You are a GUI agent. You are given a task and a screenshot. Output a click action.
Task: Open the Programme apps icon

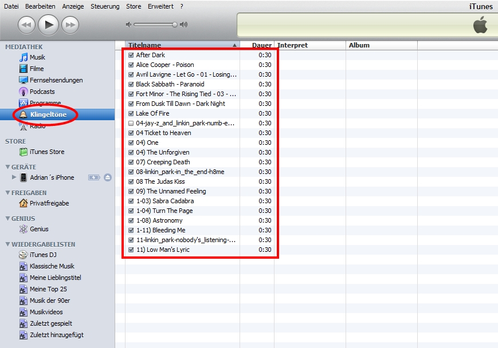click(x=23, y=103)
